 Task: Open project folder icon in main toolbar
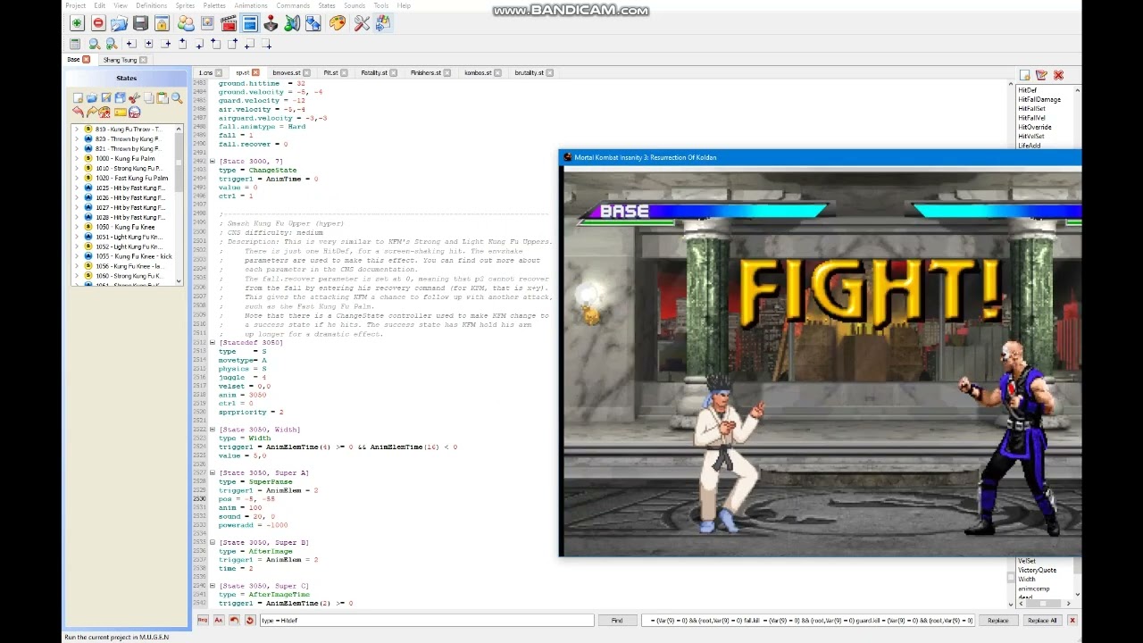pos(119,24)
